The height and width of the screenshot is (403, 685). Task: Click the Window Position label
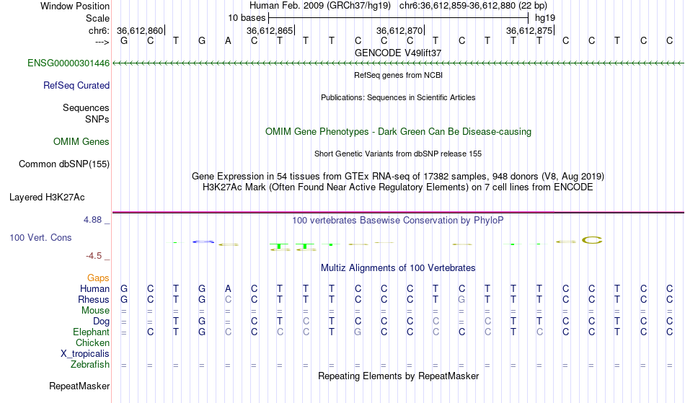click(x=75, y=6)
